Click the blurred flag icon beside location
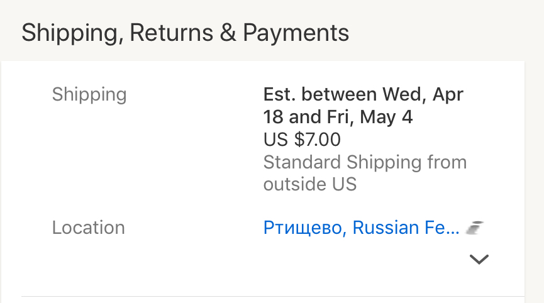The width and height of the screenshot is (544, 303). [474, 228]
